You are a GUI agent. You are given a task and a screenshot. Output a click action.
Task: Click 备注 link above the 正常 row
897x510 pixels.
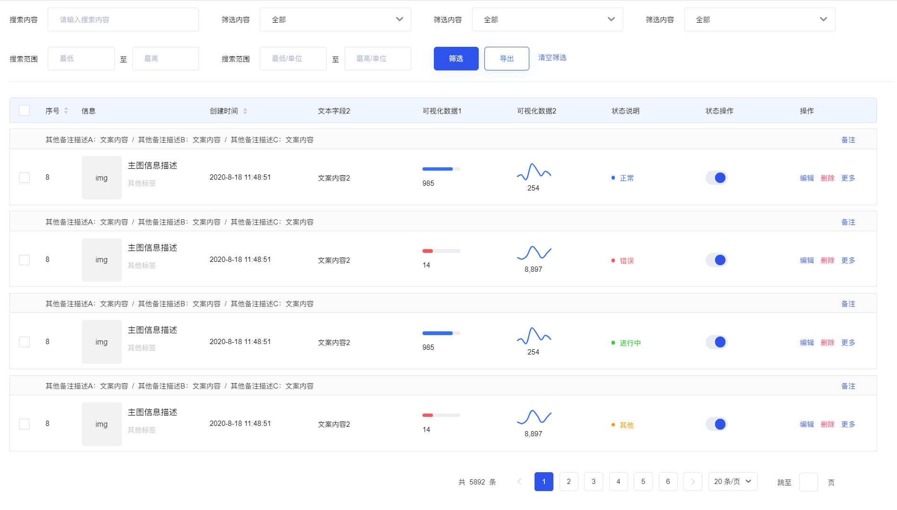click(x=848, y=140)
